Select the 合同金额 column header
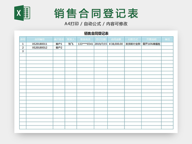Image resolution: width=192 pixels, height=144 pixels. pyautogui.click(x=116, y=39)
